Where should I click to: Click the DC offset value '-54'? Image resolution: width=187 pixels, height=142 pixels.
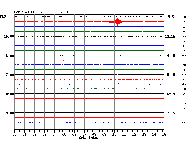pos(184,113)
